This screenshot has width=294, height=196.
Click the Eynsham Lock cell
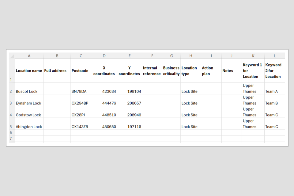coord(28,103)
